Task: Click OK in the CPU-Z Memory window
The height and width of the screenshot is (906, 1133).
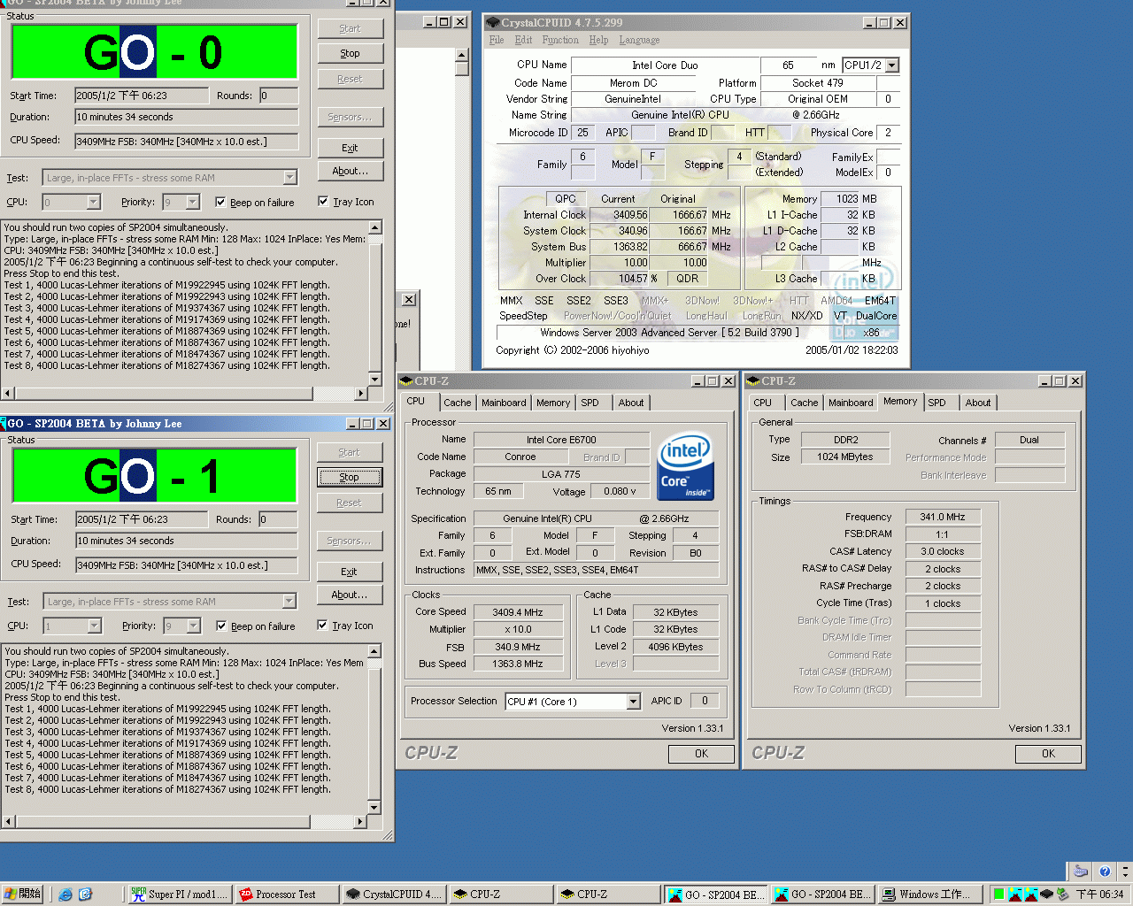Action: (x=1047, y=754)
